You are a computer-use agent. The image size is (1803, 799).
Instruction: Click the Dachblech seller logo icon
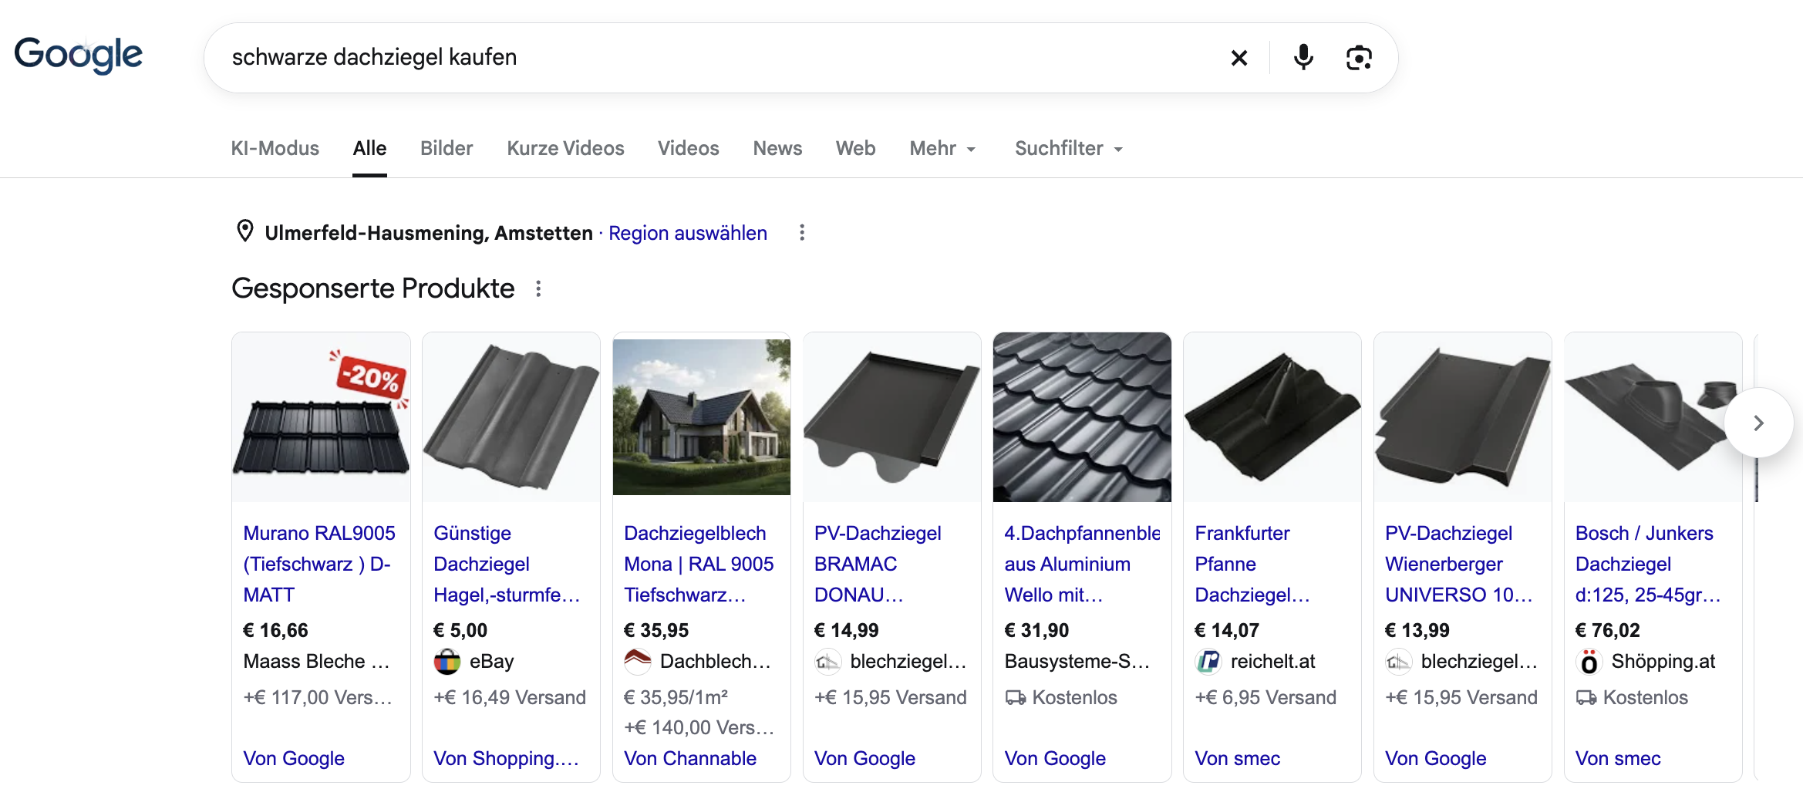click(x=637, y=662)
